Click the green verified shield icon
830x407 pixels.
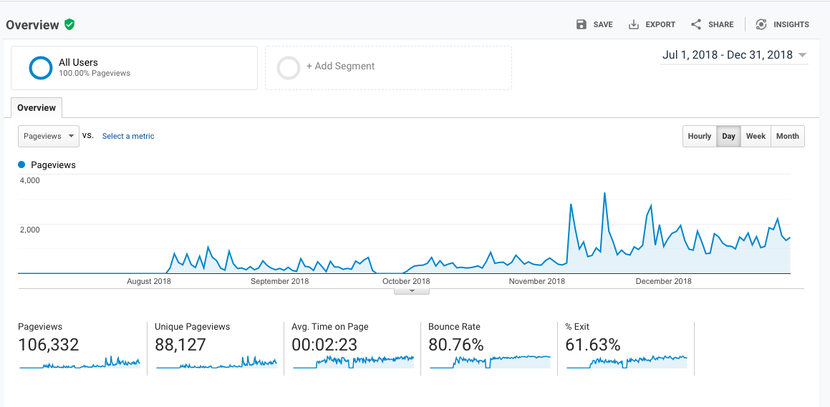click(x=69, y=24)
